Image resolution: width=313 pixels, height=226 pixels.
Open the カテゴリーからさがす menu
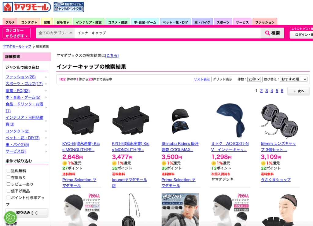17,33
